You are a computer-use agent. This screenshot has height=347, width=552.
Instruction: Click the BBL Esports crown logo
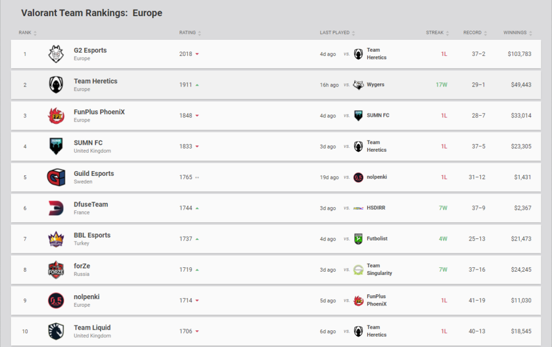(56, 239)
